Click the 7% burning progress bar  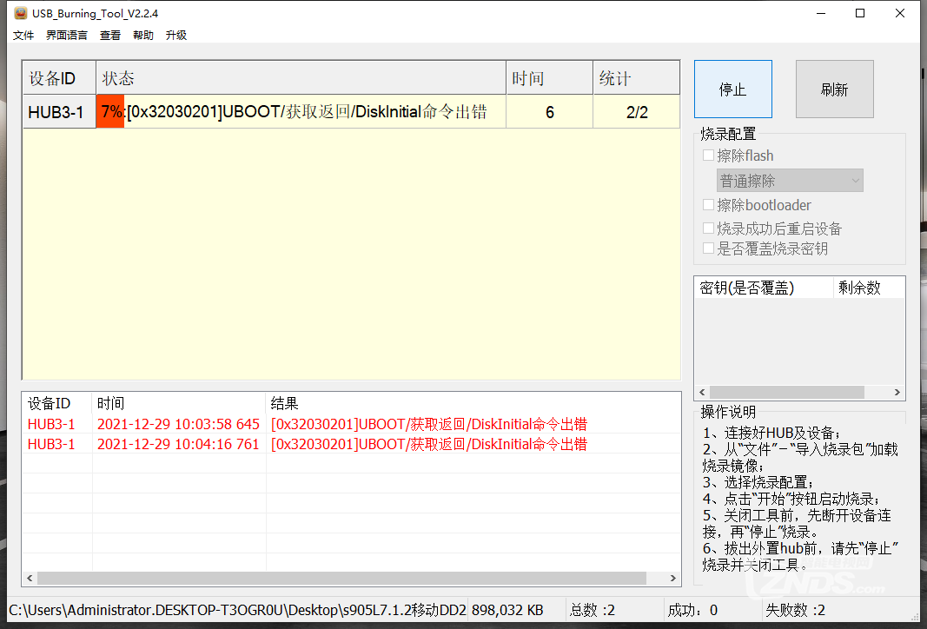pos(109,111)
